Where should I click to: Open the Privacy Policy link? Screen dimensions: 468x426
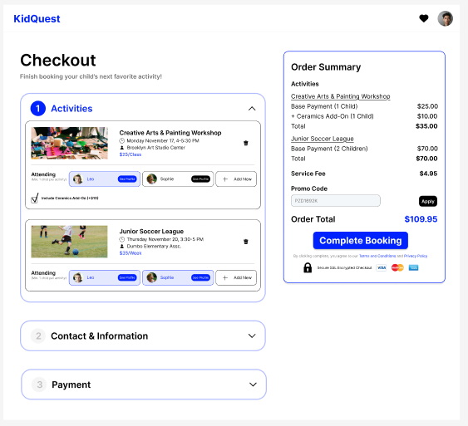416,256
